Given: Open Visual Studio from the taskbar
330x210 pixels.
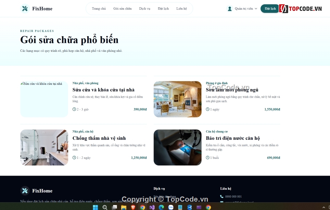Looking at the screenshot, I should click(152, 208).
